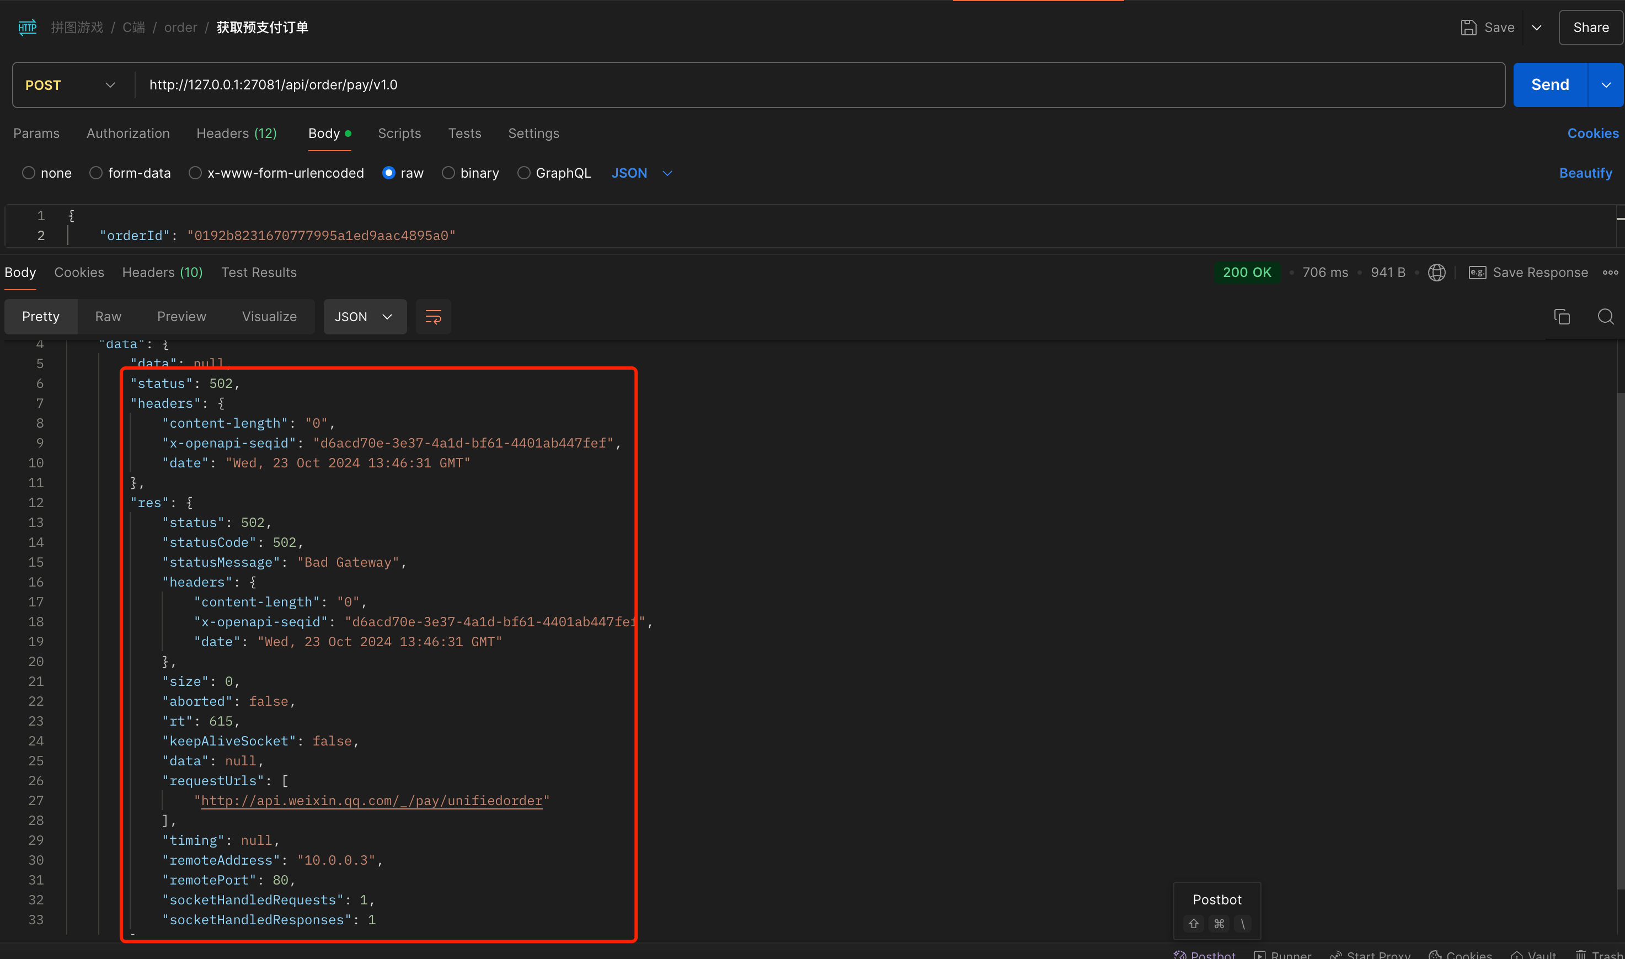The height and width of the screenshot is (959, 1625).
Task: Open the response JSON format dropdown
Action: [x=364, y=317]
